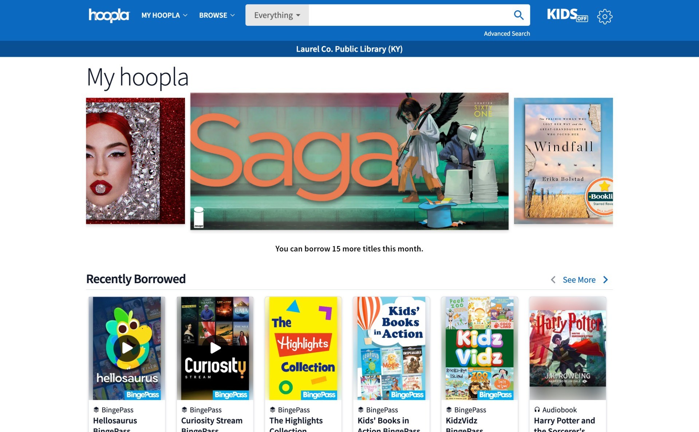Screen dimensions: 699x432
Task: Click the hoopla logo
Action: (109, 15)
